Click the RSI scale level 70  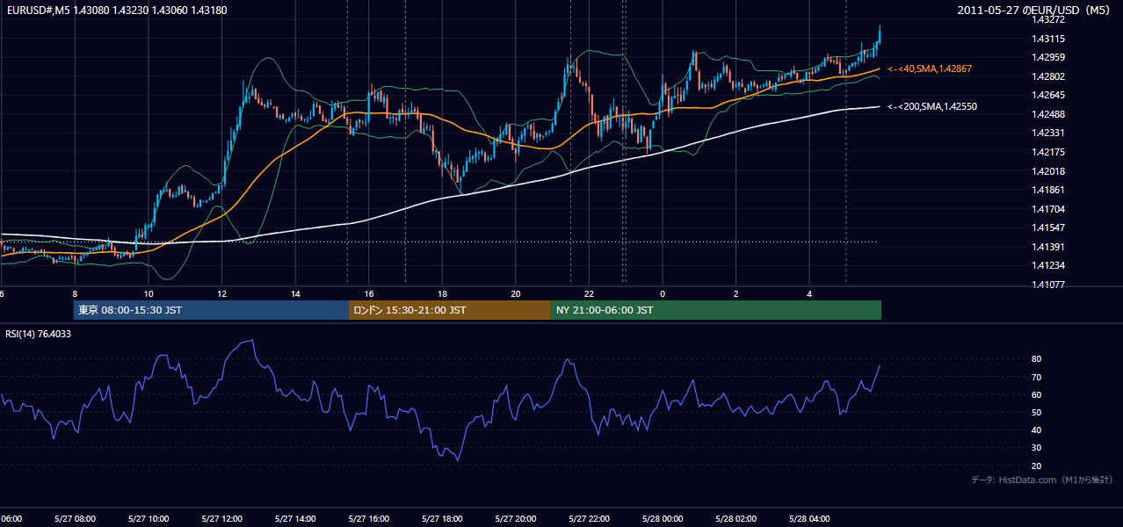coord(1037,377)
